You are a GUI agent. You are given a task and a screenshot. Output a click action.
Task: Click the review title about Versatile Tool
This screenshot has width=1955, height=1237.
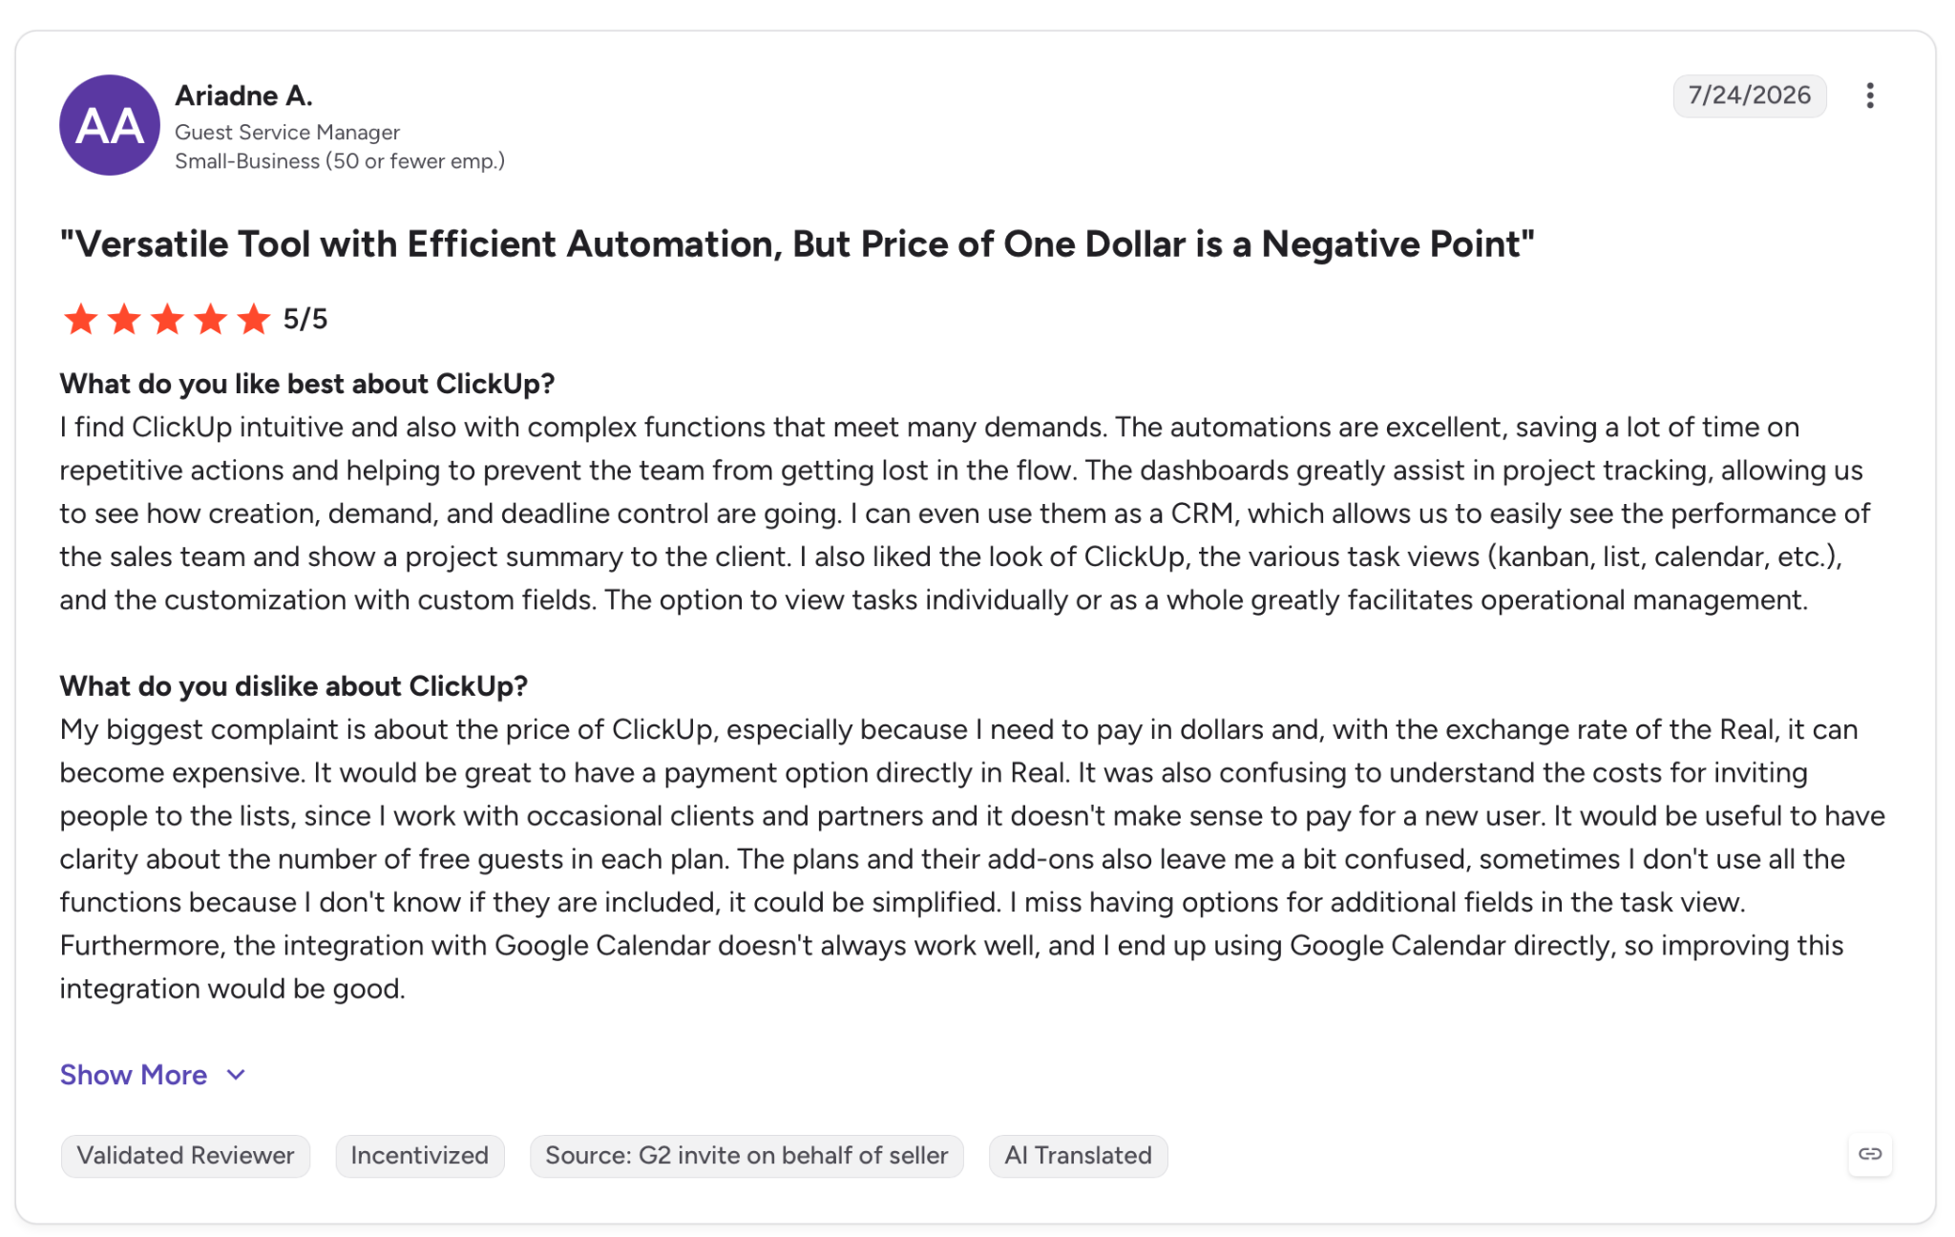[797, 244]
